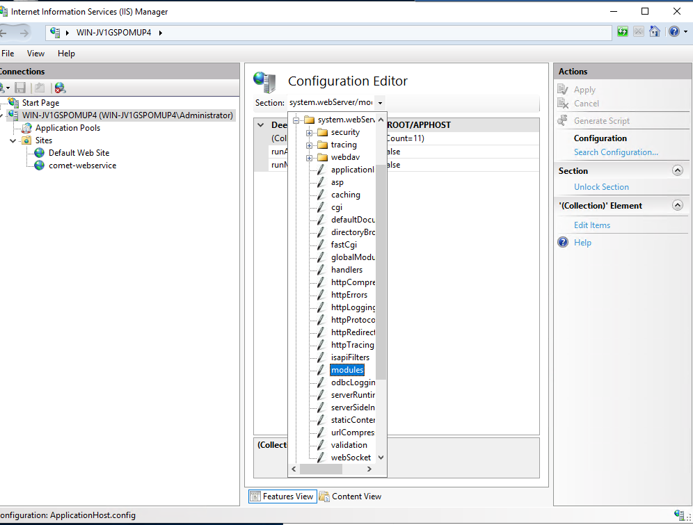Viewport: 693px width, 525px height.
Task: Click Search Configuration link
Action: pyautogui.click(x=616, y=152)
